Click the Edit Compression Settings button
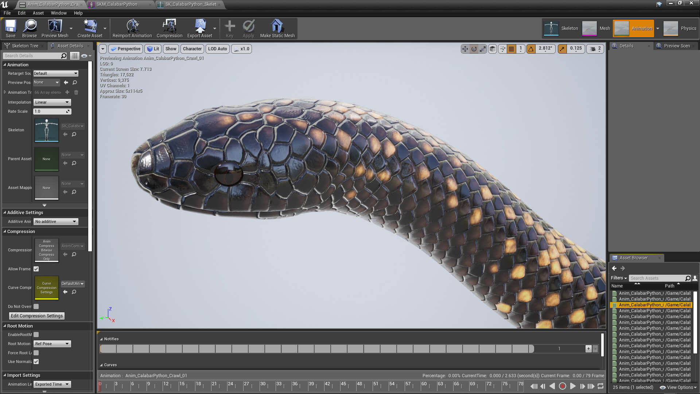Screen dimensions: 700x394 [x=36, y=316]
